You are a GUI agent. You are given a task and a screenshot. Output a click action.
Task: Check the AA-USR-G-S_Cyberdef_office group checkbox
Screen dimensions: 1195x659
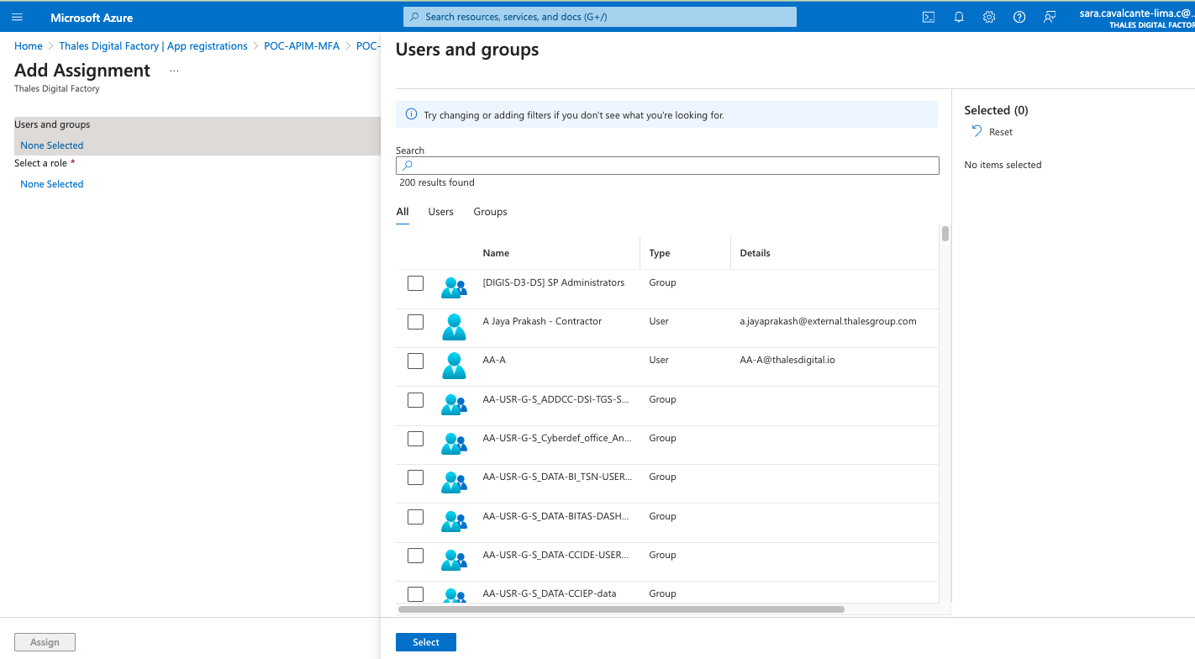coord(415,439)
